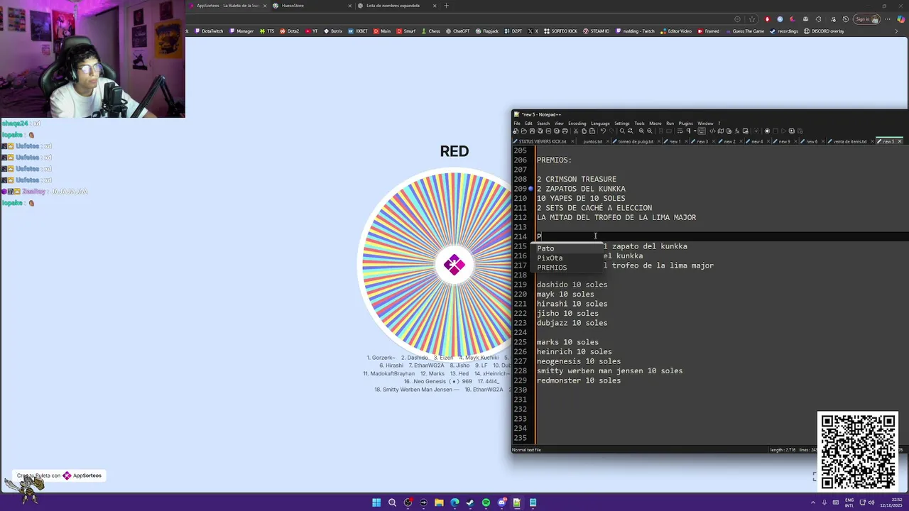This screenshot has height=511, width=909.
Task: Open the SORTEO KICK bookmark
Action: coord(561,31)
